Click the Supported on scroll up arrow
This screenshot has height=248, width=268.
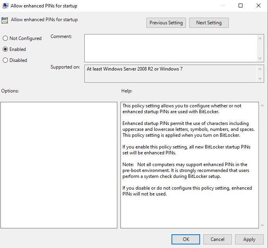pyautogui.click(x=260, y=69)
